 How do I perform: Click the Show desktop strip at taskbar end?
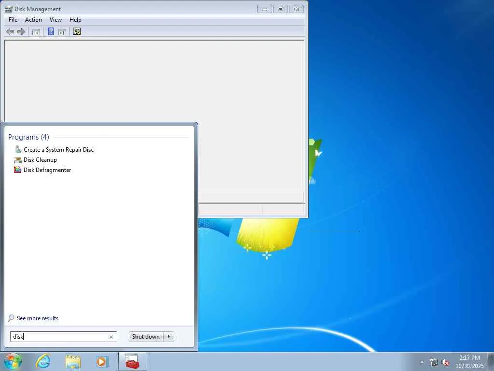coord(491,361)
